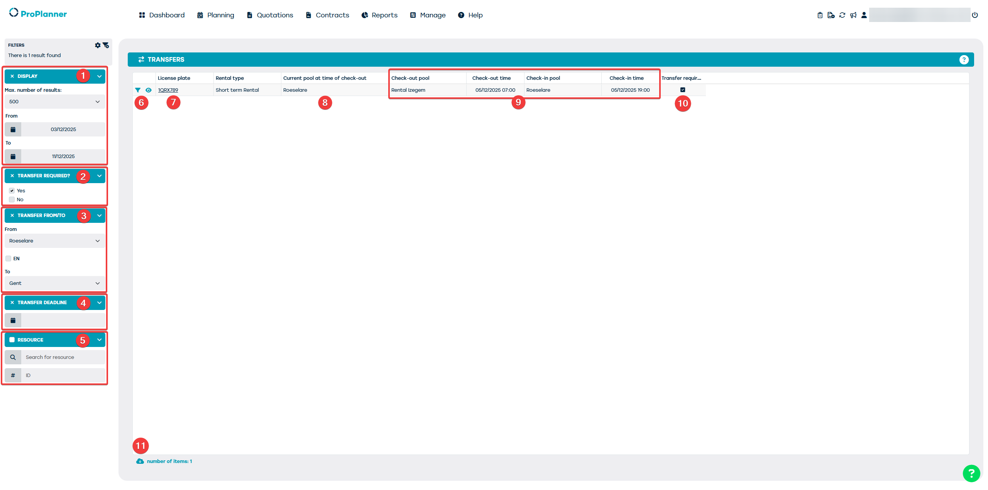The height and width of the screenshot is (490, 988).
Task: Click the Search for resource field
Action: pyautogui.click(x=63, y=357)
